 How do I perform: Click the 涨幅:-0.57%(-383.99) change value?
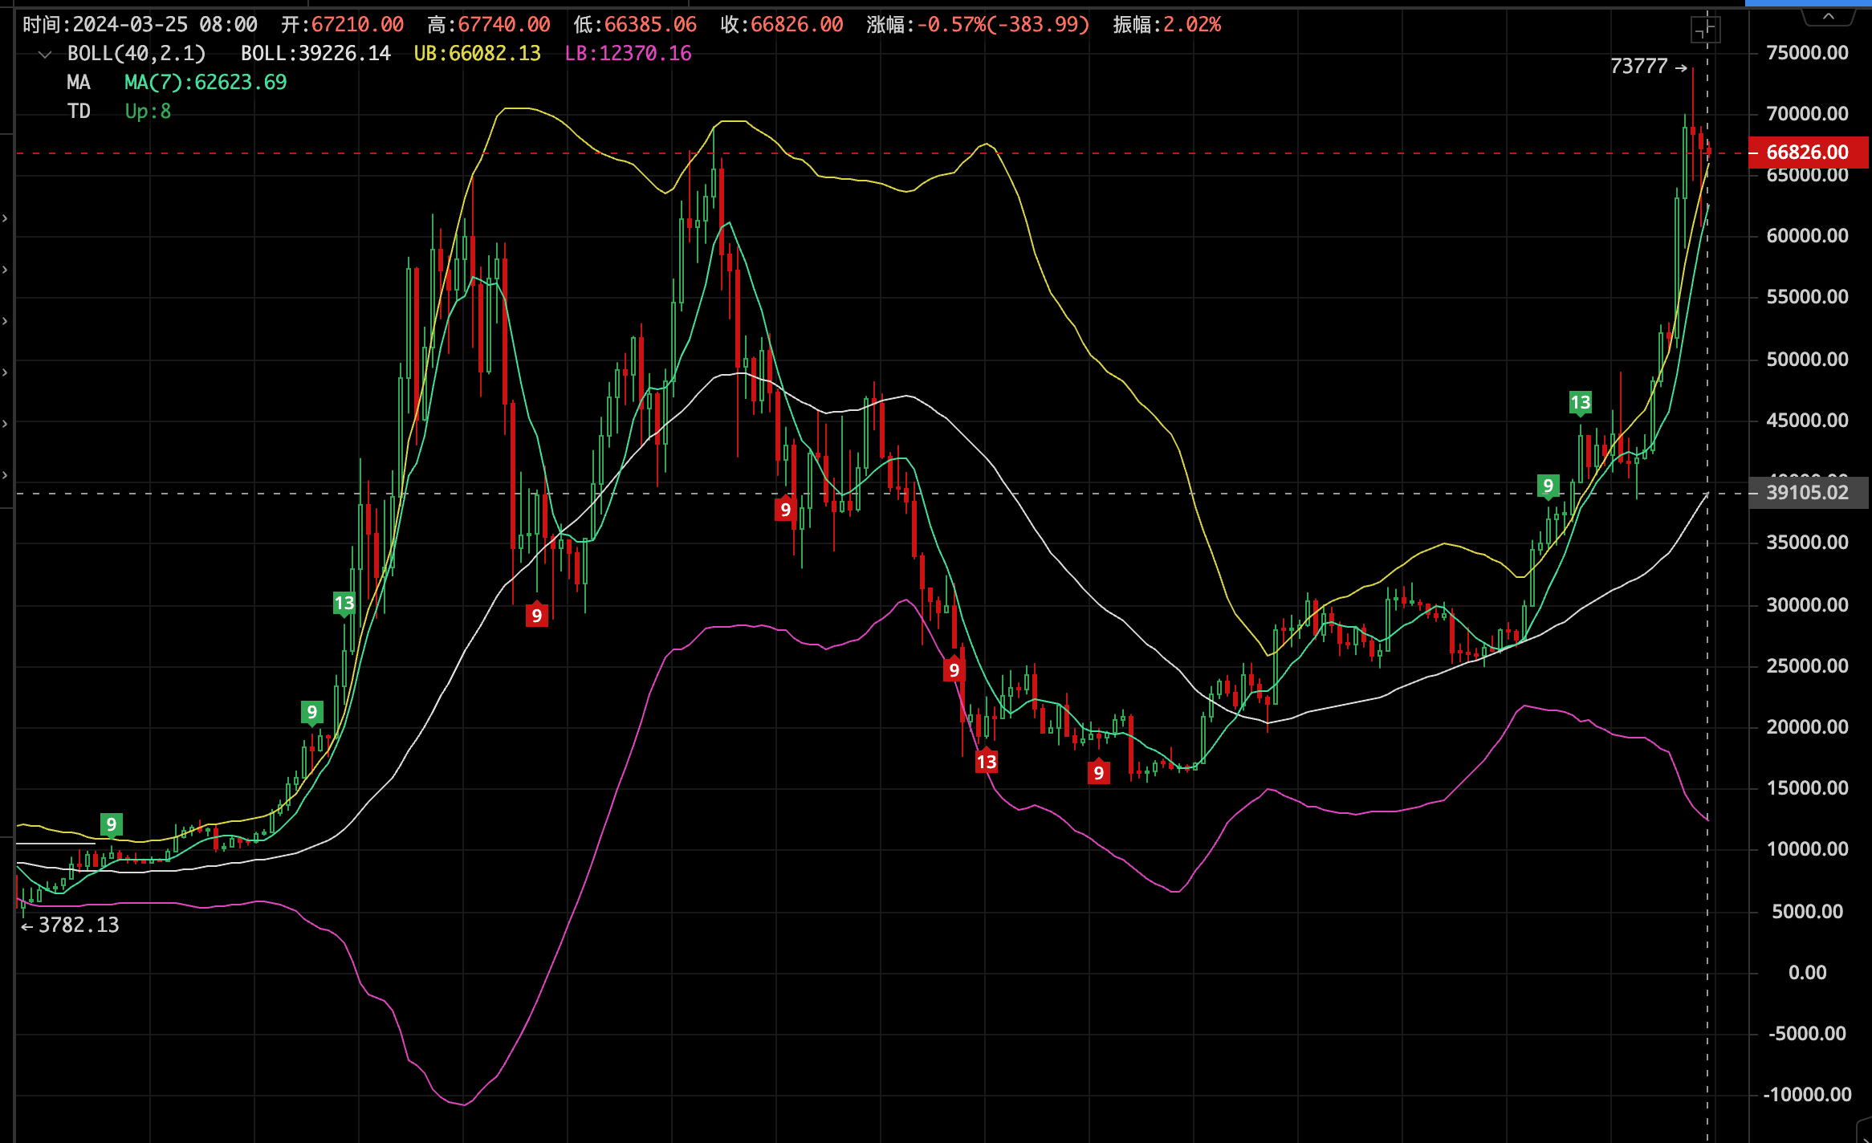978,25
